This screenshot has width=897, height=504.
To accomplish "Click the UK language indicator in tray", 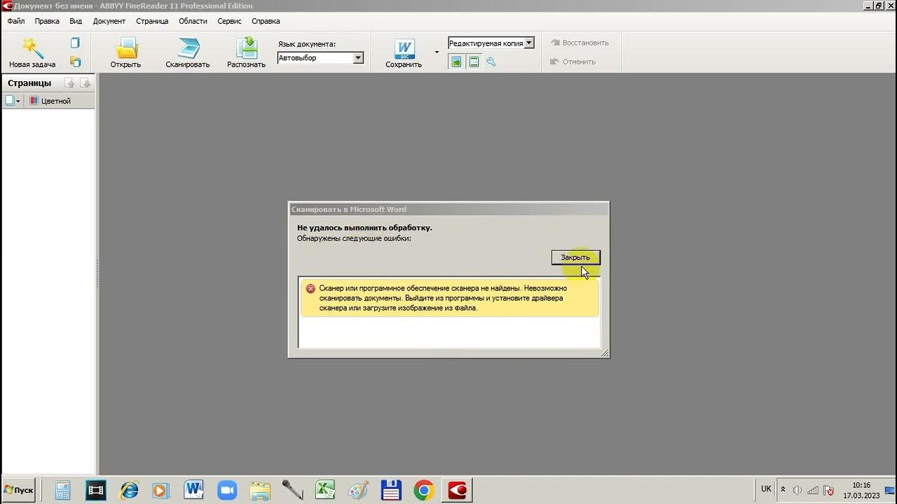I will tap(766, 489).
